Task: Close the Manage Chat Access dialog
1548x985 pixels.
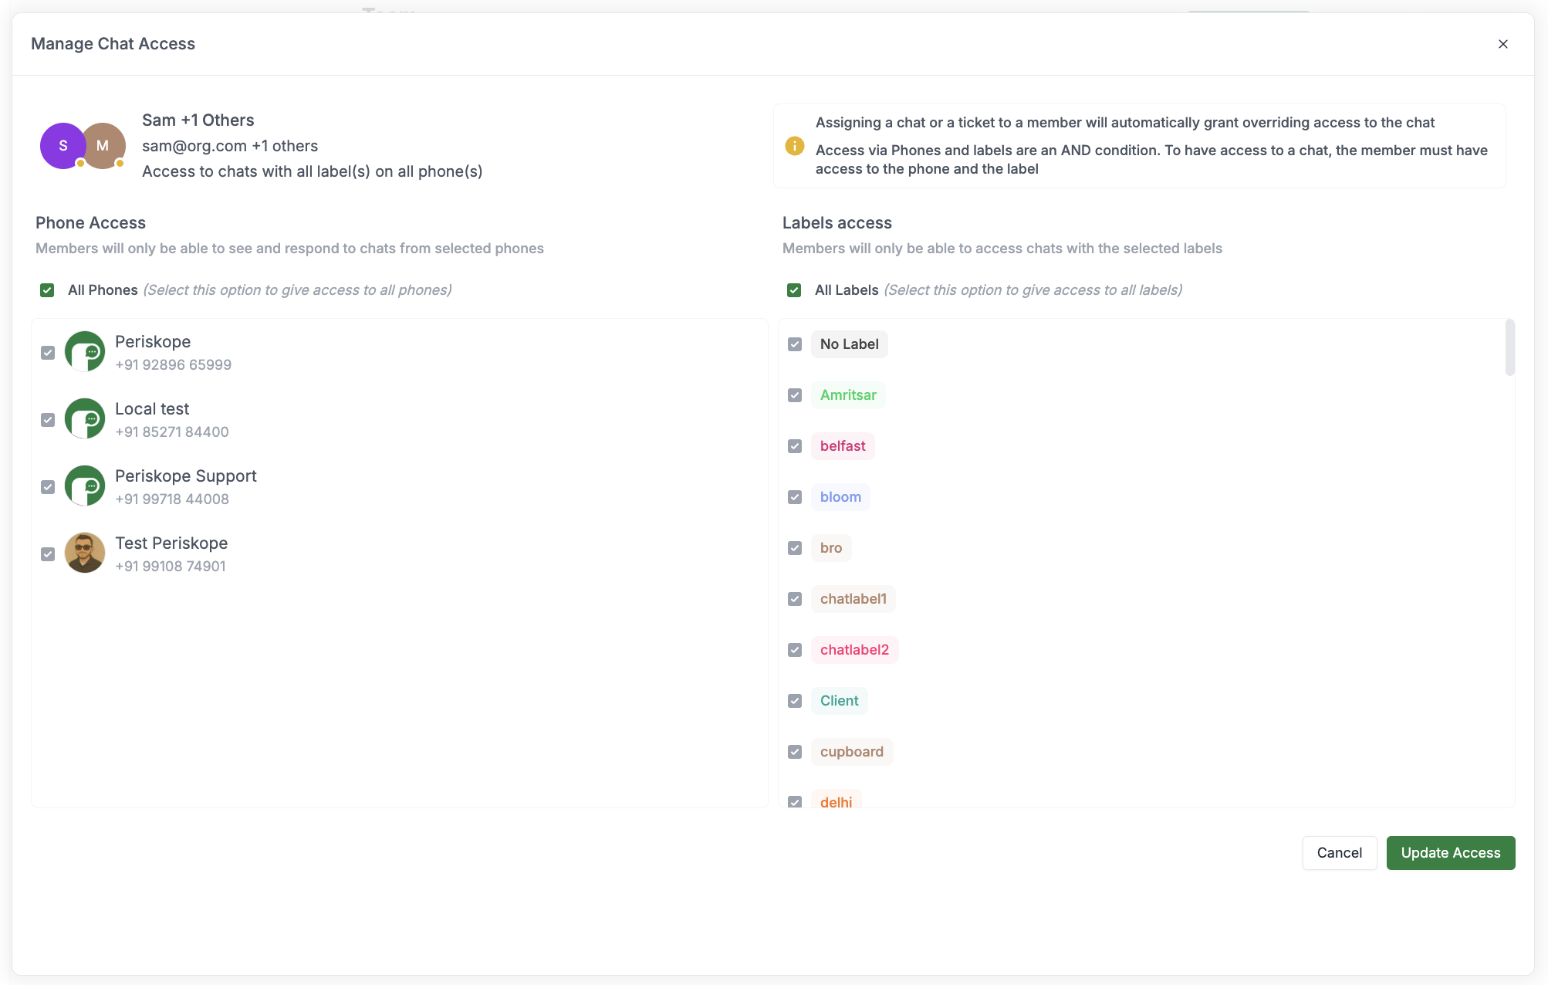Action: tap(1503, 43)
